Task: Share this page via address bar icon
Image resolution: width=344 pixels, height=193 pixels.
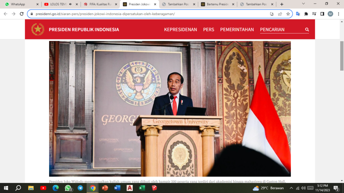Action: 280,14
